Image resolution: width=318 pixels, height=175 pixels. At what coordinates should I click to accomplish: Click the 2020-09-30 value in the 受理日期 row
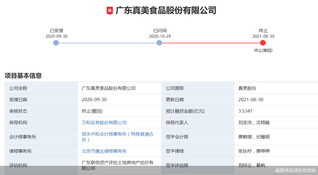94,100
